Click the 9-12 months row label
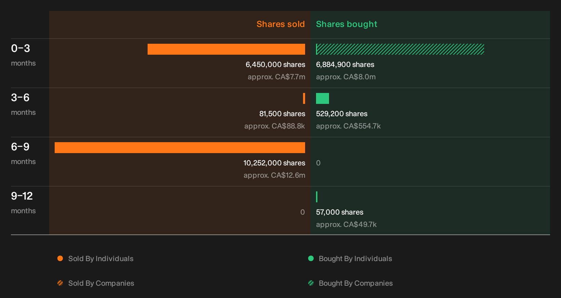The image size is (561, 298). tap(23, 202)
